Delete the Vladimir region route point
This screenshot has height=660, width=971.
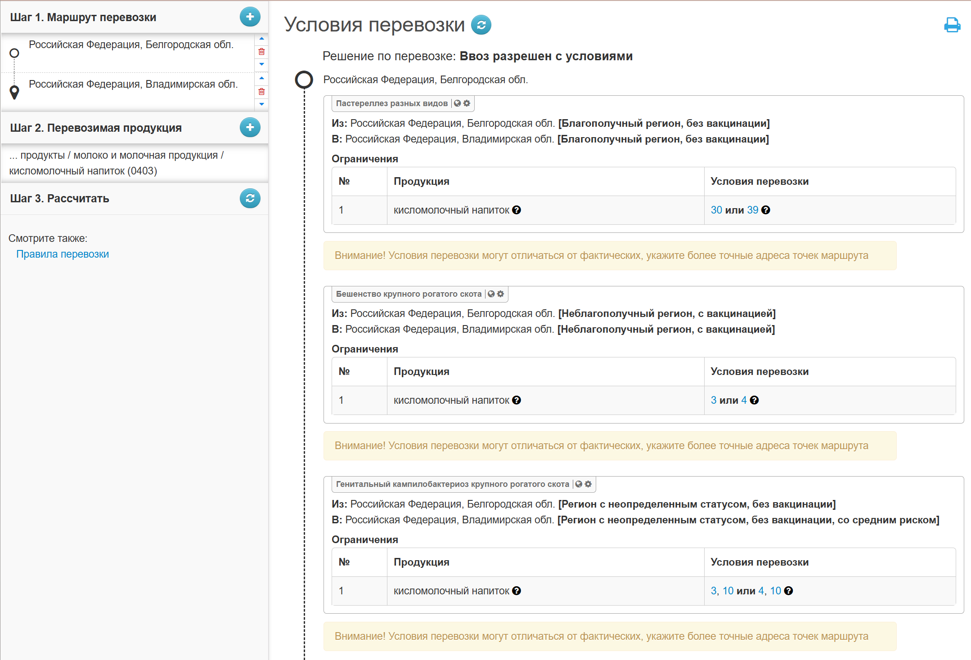(261, 92)
